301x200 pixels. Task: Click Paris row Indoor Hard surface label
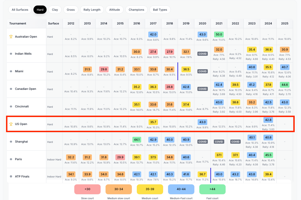click(x=54, y=160)
